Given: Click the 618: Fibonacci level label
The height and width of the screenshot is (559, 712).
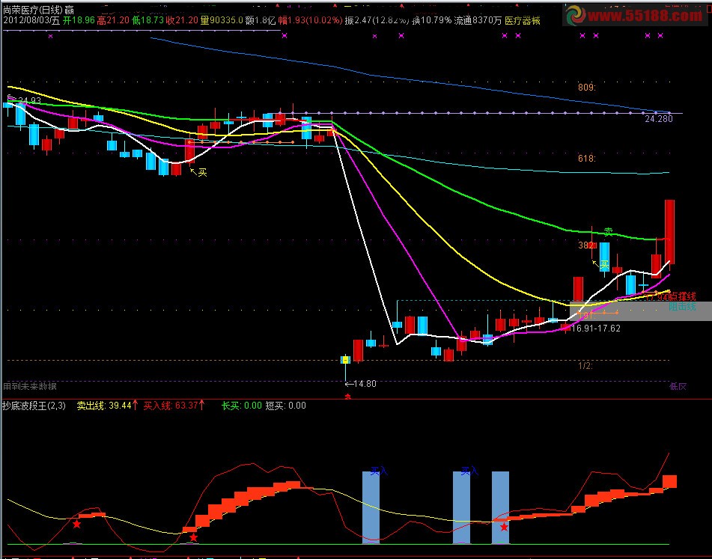Looking at the screenshot, I should pos(587,159).
